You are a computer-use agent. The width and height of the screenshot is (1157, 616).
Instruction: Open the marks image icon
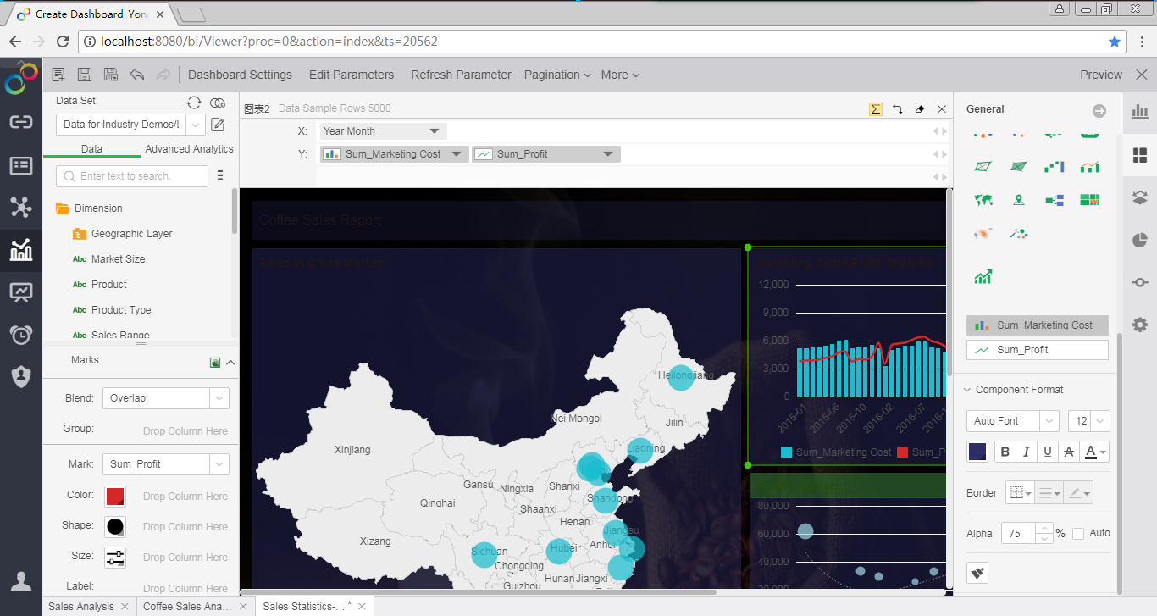215,362
